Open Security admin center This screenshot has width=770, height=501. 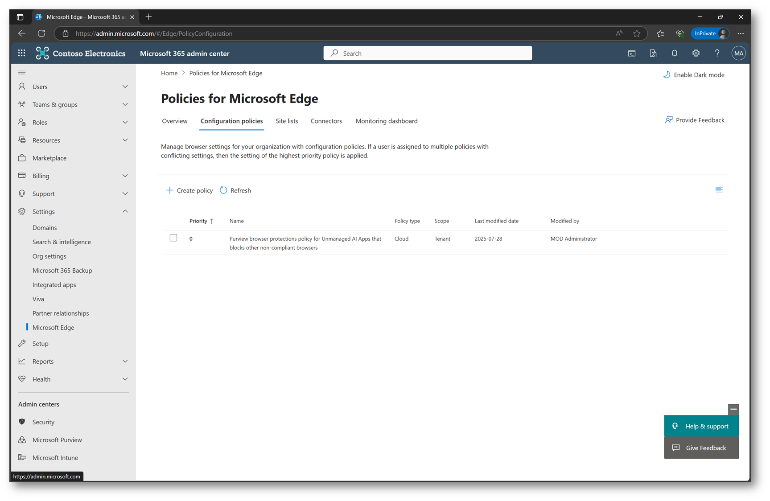pyautogui.click(x=43, y=422)
